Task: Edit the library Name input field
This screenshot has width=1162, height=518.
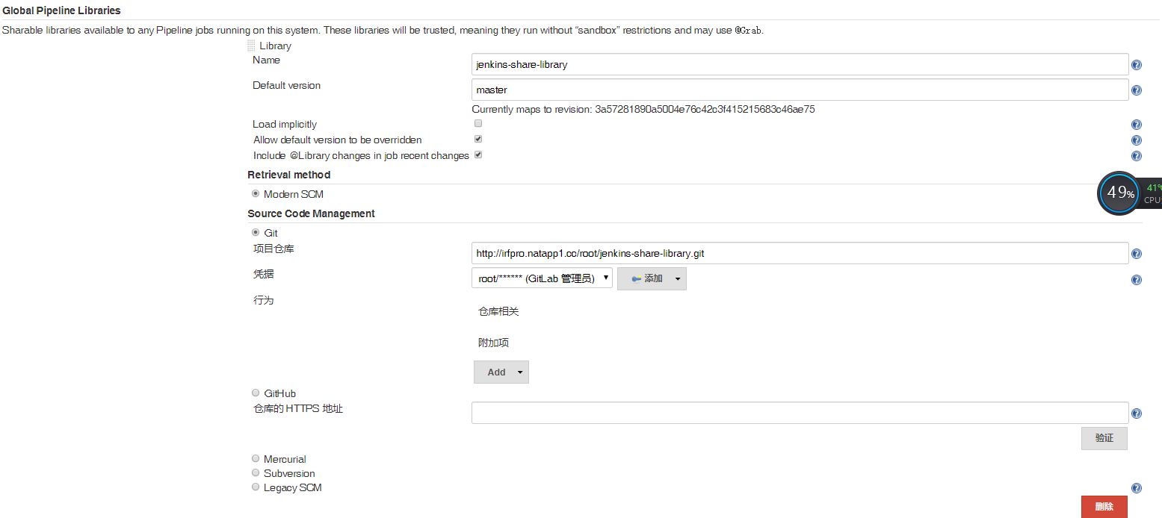Action: tap(800, 64)
